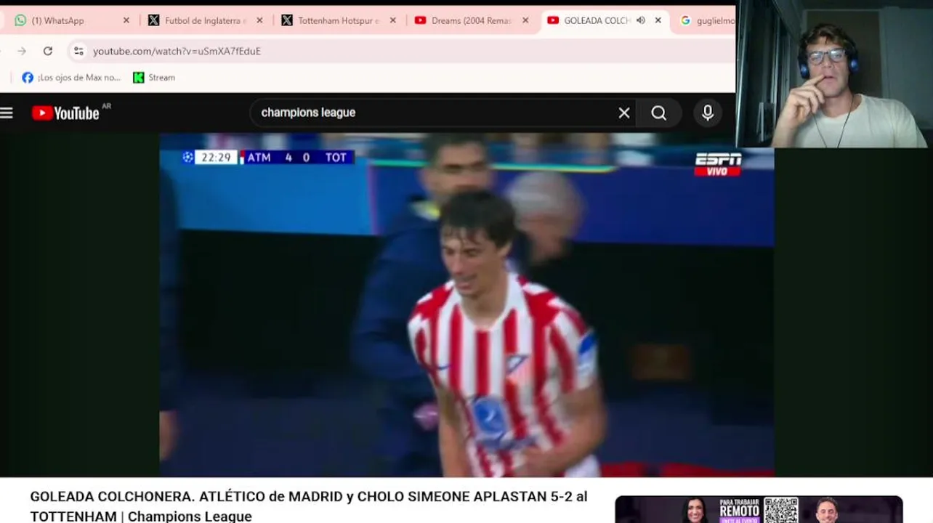Start voice search with the microphone

[x=708, y=113]
